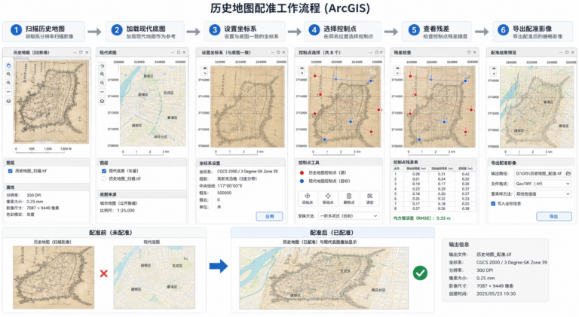Click the 总残差 (m) column header

pos(465,169)
